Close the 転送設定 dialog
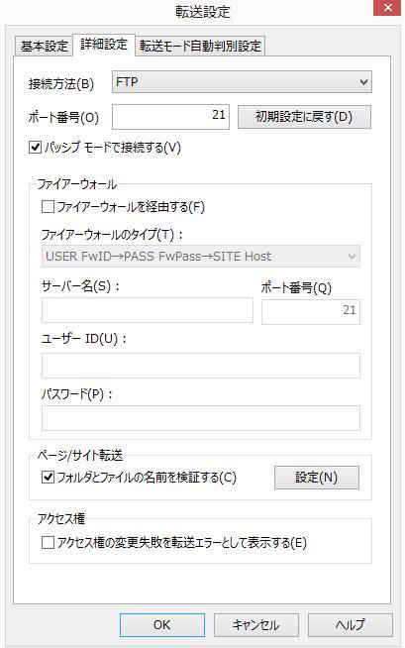This screenshot has width=405, height=648. coord(387,8)
